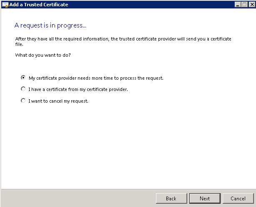Maximize the Add a Trusted Certificate window
Viewport: 256px width, 207px height.
pos(243,5)
